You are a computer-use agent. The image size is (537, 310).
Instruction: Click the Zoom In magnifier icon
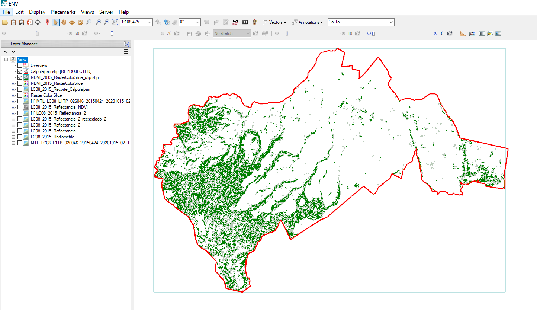point(98,22)
